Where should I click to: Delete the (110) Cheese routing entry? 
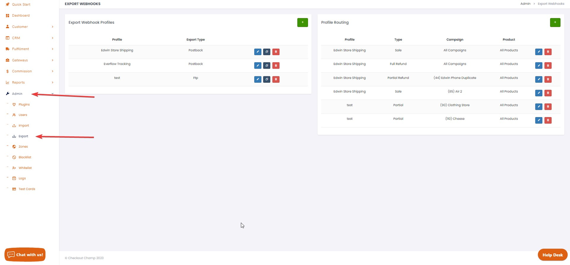(x=548, y=120)
